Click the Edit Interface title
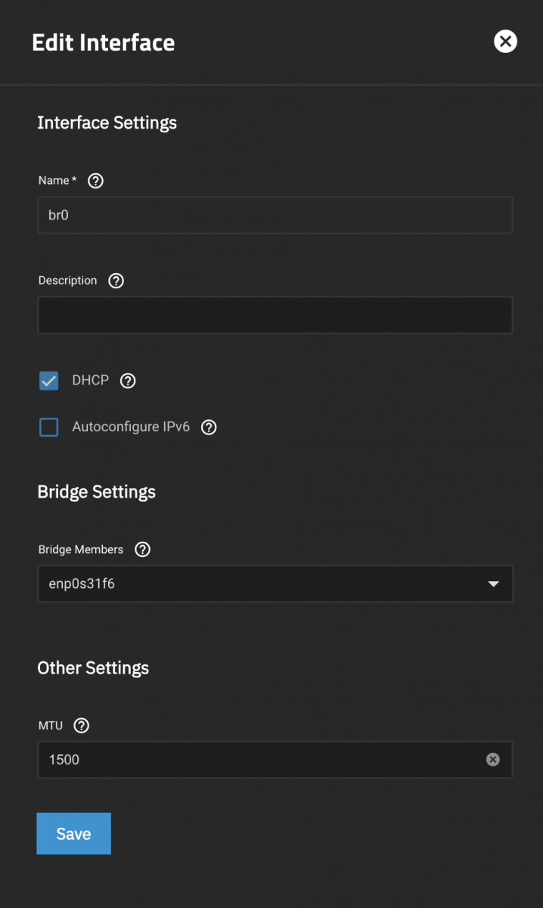The width and height of the screenshot is (543, 908). coord(104,42)
